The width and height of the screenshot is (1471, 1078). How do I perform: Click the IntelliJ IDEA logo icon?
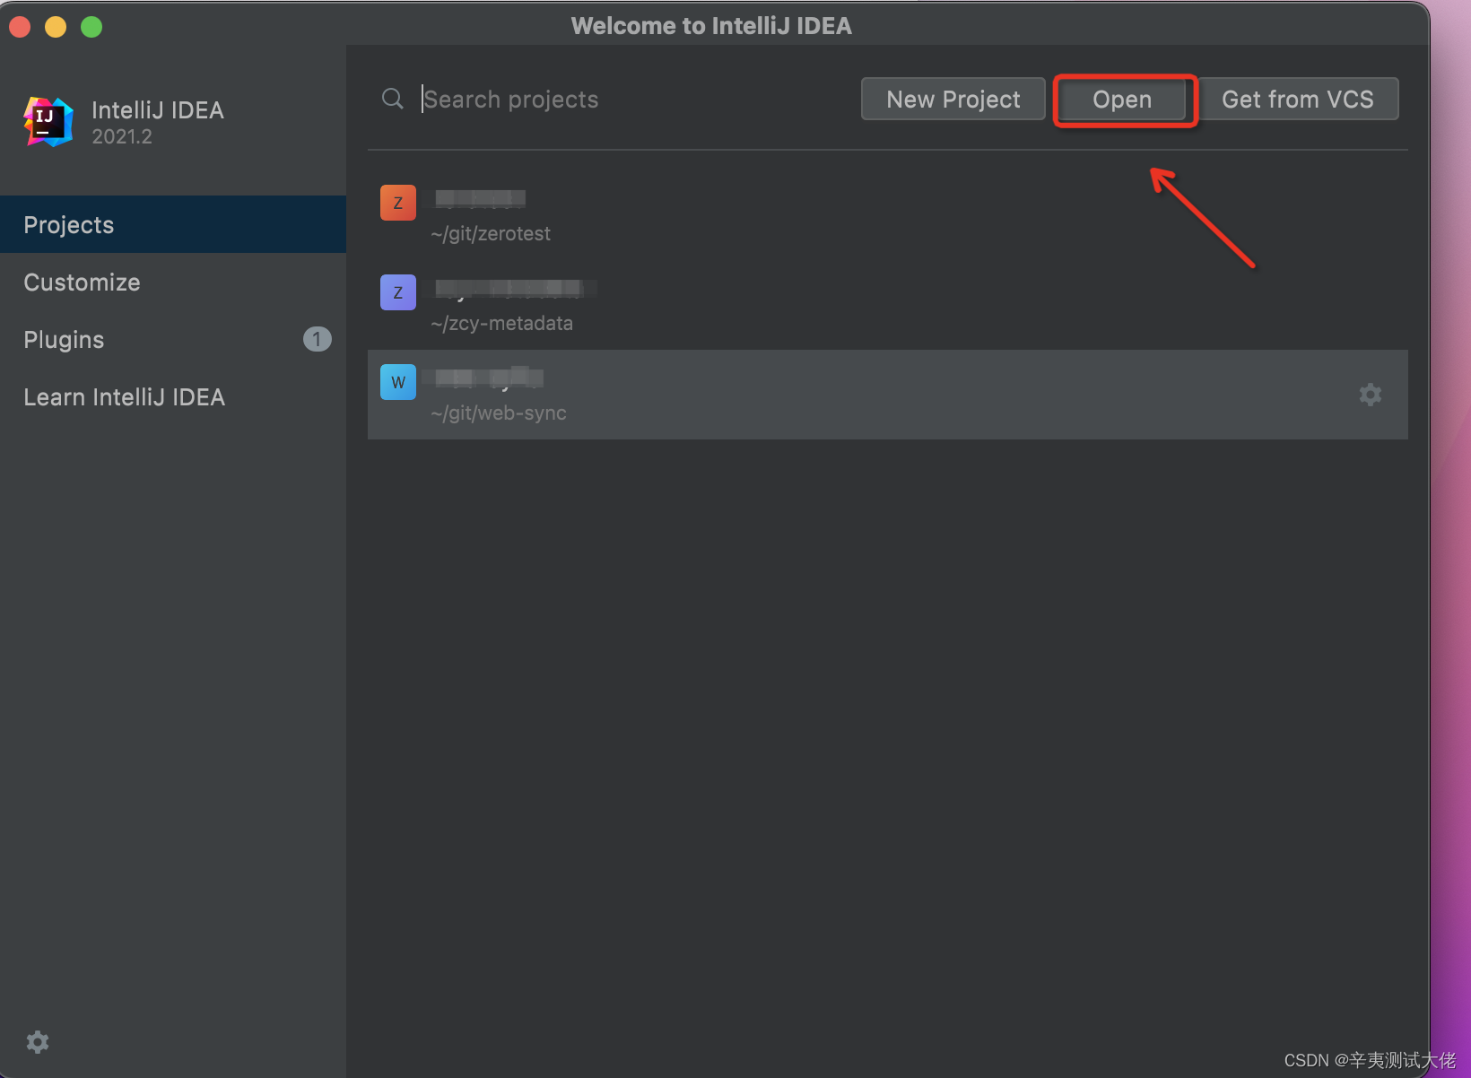(48, 121)
